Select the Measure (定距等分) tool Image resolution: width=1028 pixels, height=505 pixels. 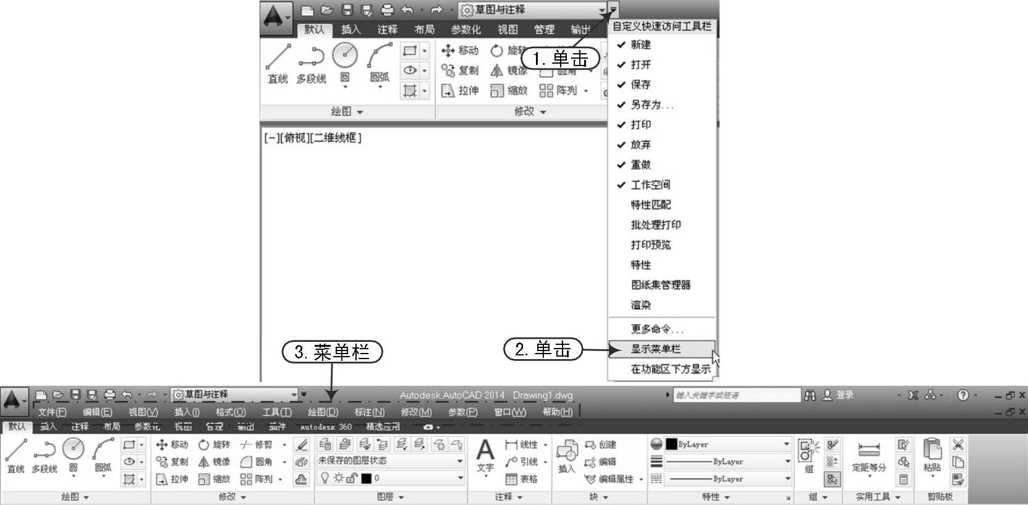(x=869, y=456)
